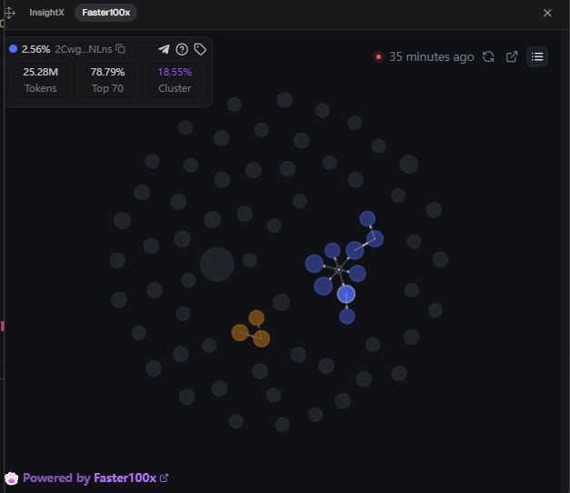
Task: Click the red live indicator dot
Action: [x=378, y=57]
